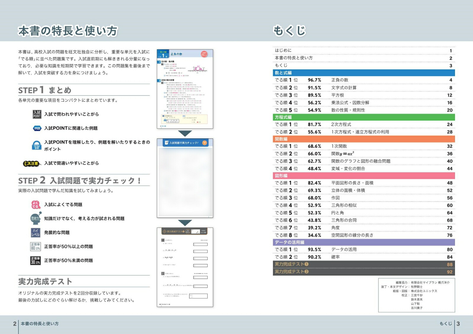Open 実力完成テスト❶ entry
The height and width of the screenshot is (334, 473).
pyautogui.click(x=292, y=264)
